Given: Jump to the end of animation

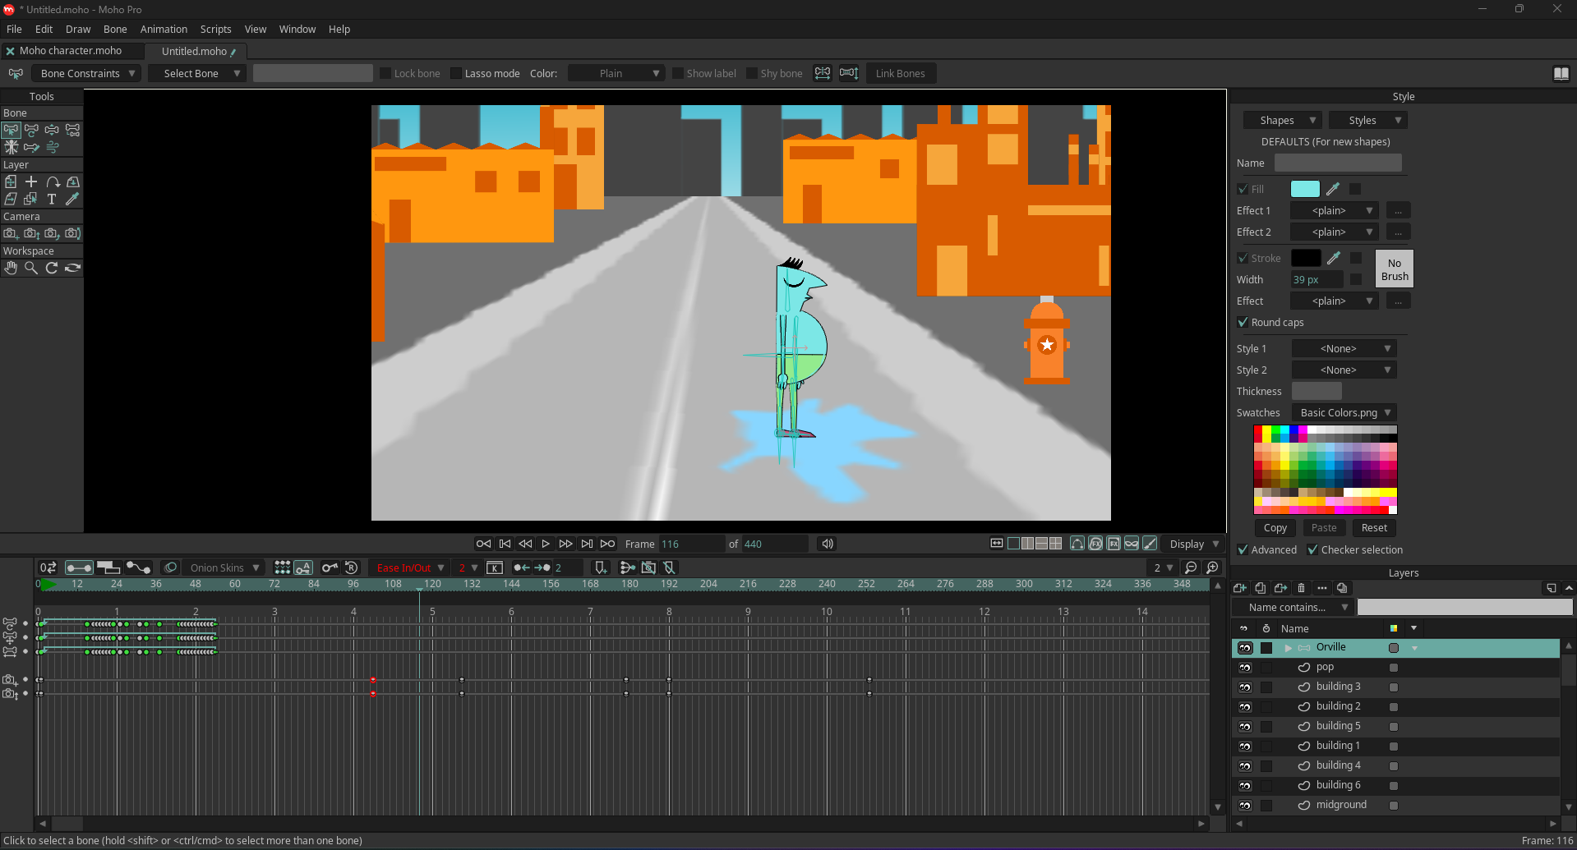Looking at the screenshot, I should coord(607,544).
